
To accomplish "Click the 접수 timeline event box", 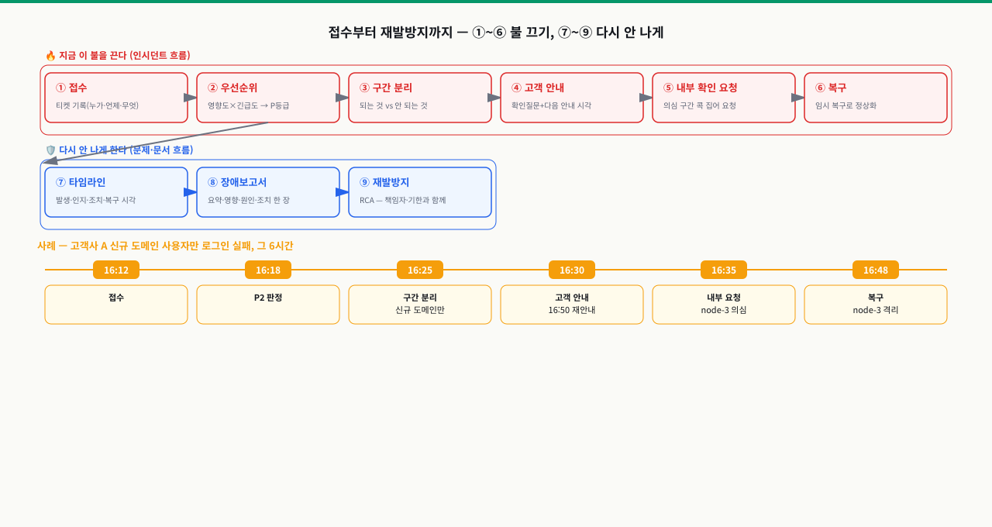I will tap(116, 305).
